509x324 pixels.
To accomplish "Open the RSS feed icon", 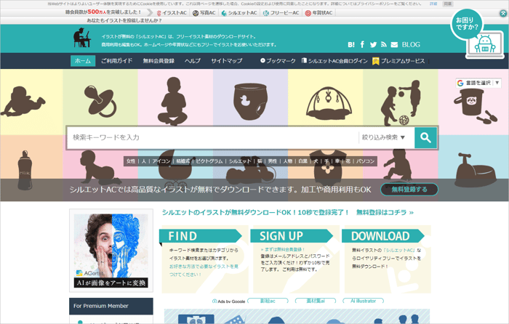I will 384,44.
